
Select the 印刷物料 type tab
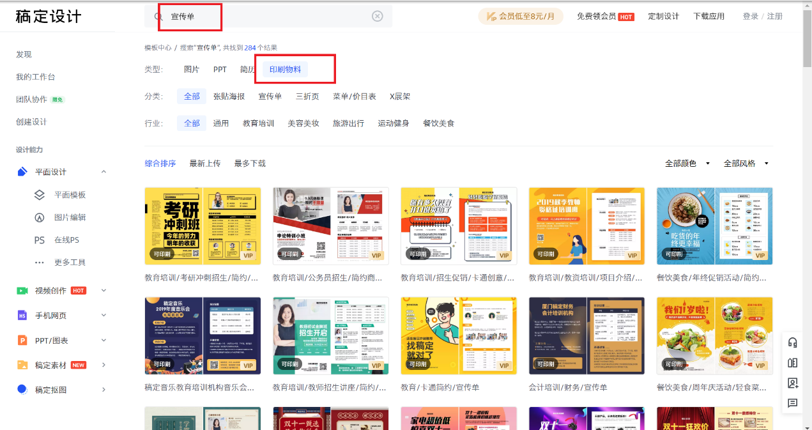(x=285, y=70)
